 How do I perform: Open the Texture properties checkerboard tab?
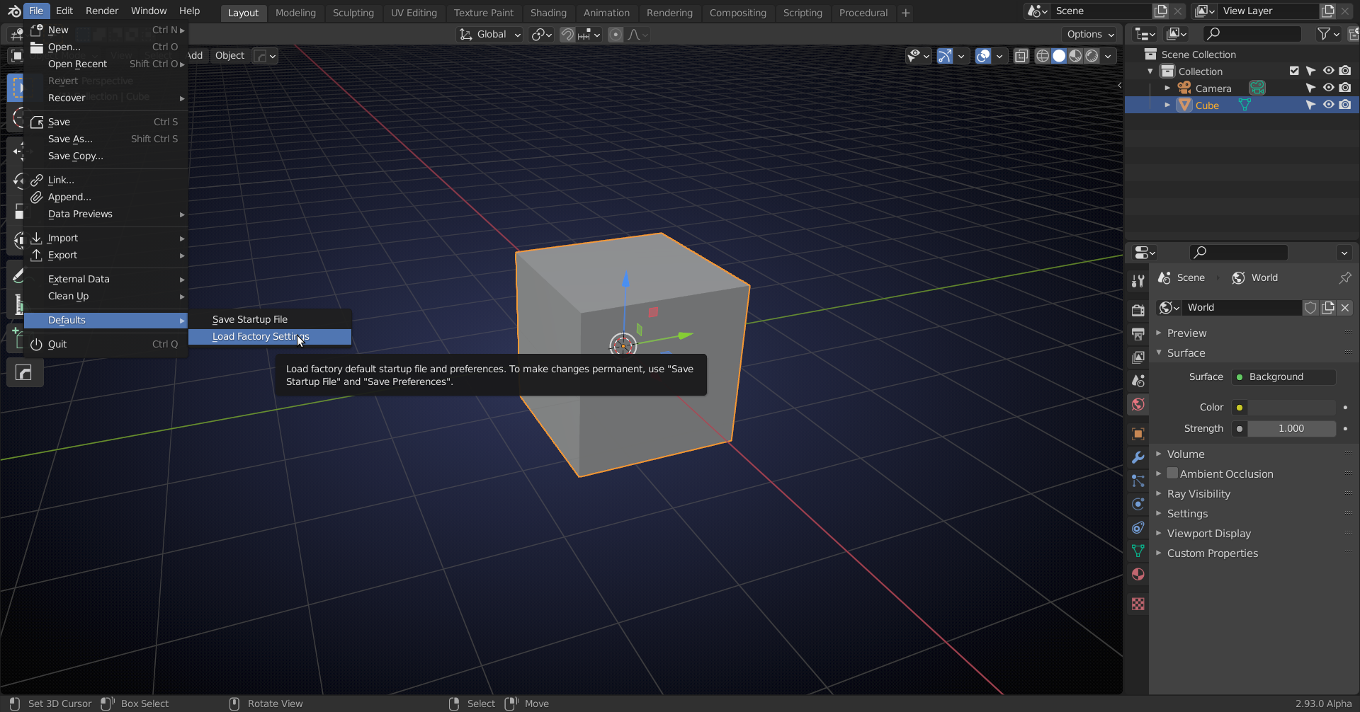tap(1138, 604)
